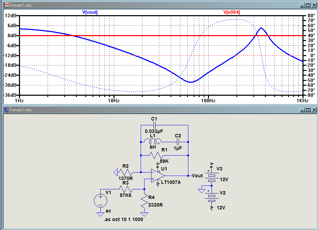
Task: Click the 0° phase axis label
Action: [x=312, y=55]
